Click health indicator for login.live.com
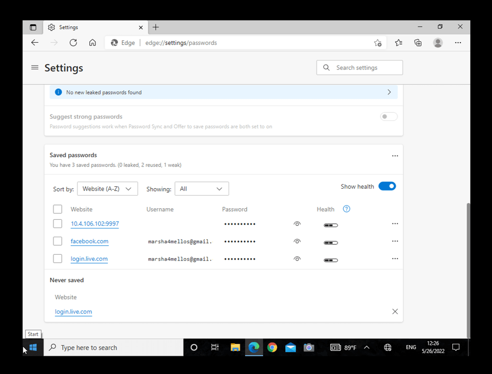The width and height of the screenshot is (492, 374). (331, 260)
